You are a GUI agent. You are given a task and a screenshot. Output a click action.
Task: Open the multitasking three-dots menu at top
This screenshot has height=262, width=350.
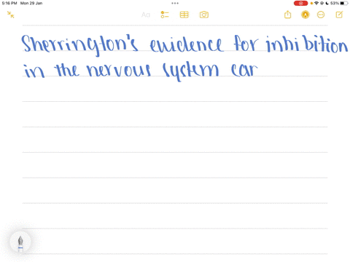pos(175,3)
